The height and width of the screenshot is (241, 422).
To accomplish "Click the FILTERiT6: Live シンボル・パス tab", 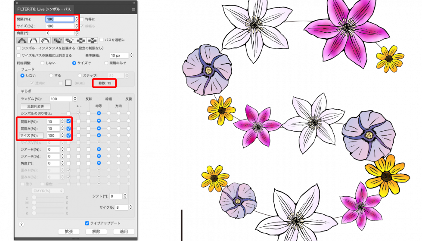I will [x=45, y=9].
